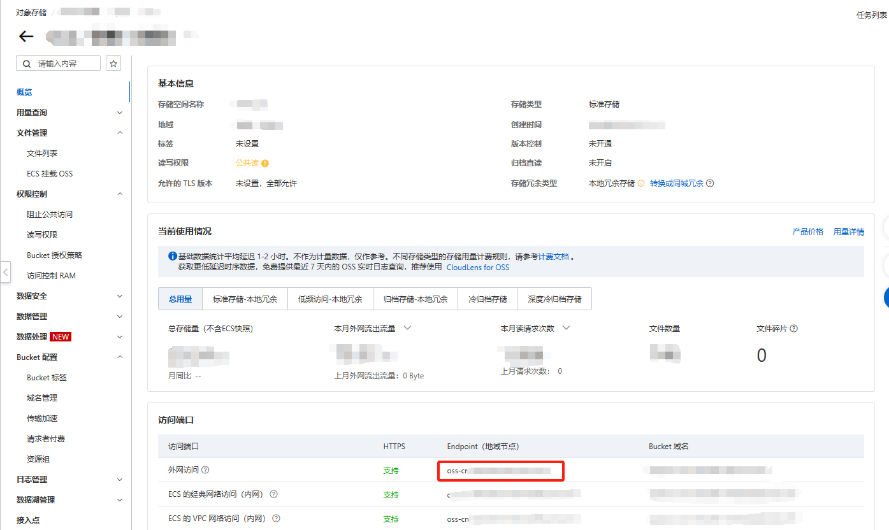Open 文件列表 in the sidebar
Image resolution: width=889 pixels, height=530 pixels.
click(x=42, y=154)
